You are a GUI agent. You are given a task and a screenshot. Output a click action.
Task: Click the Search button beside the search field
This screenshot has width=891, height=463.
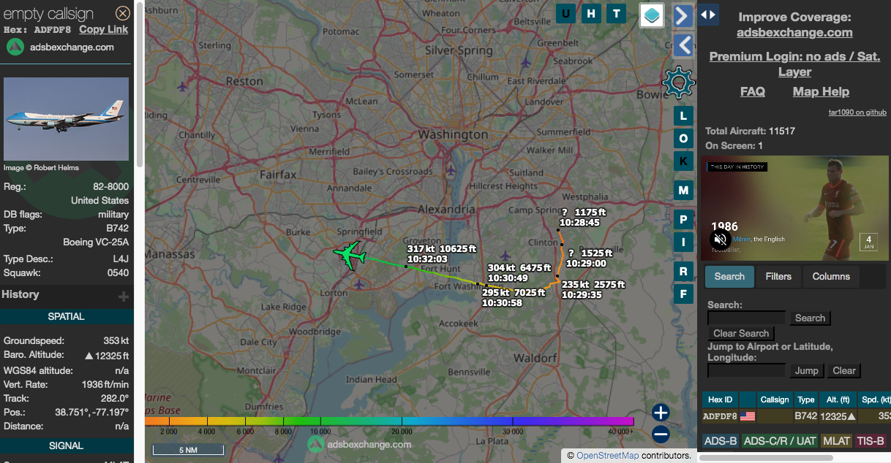810,318
